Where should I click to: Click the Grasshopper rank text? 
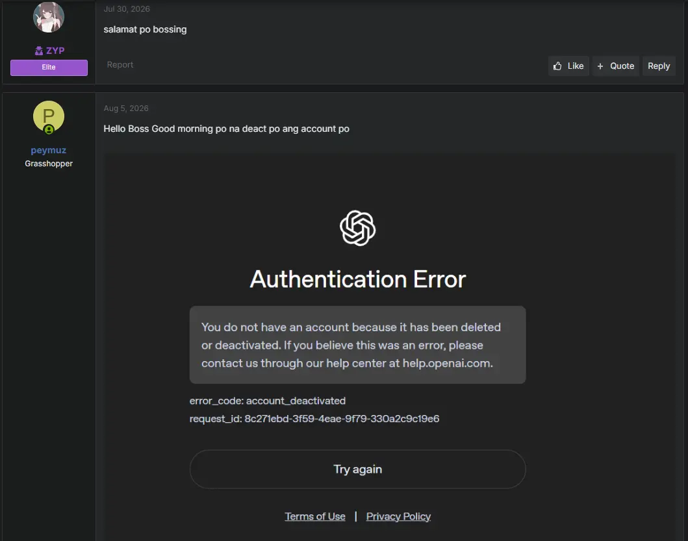pyautogui.click(x=49, y=164)
